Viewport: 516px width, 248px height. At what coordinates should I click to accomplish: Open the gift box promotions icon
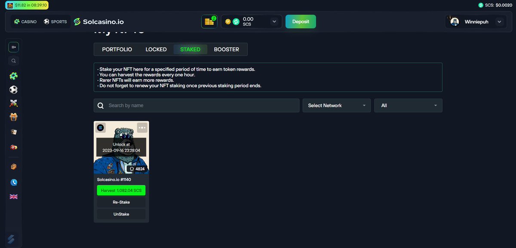tap(14, 117)
